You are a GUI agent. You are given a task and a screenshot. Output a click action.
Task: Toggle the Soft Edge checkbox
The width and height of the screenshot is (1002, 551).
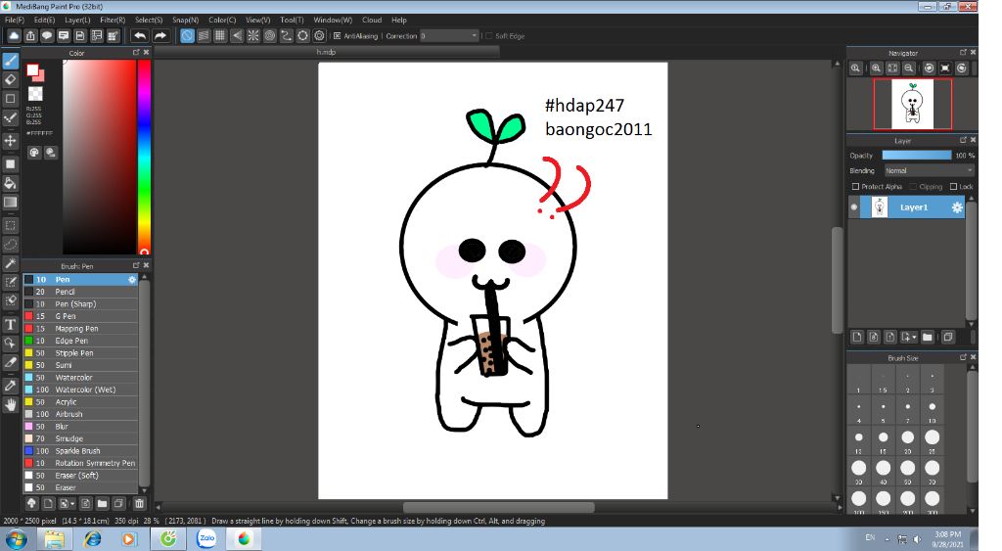pos(489,36)
